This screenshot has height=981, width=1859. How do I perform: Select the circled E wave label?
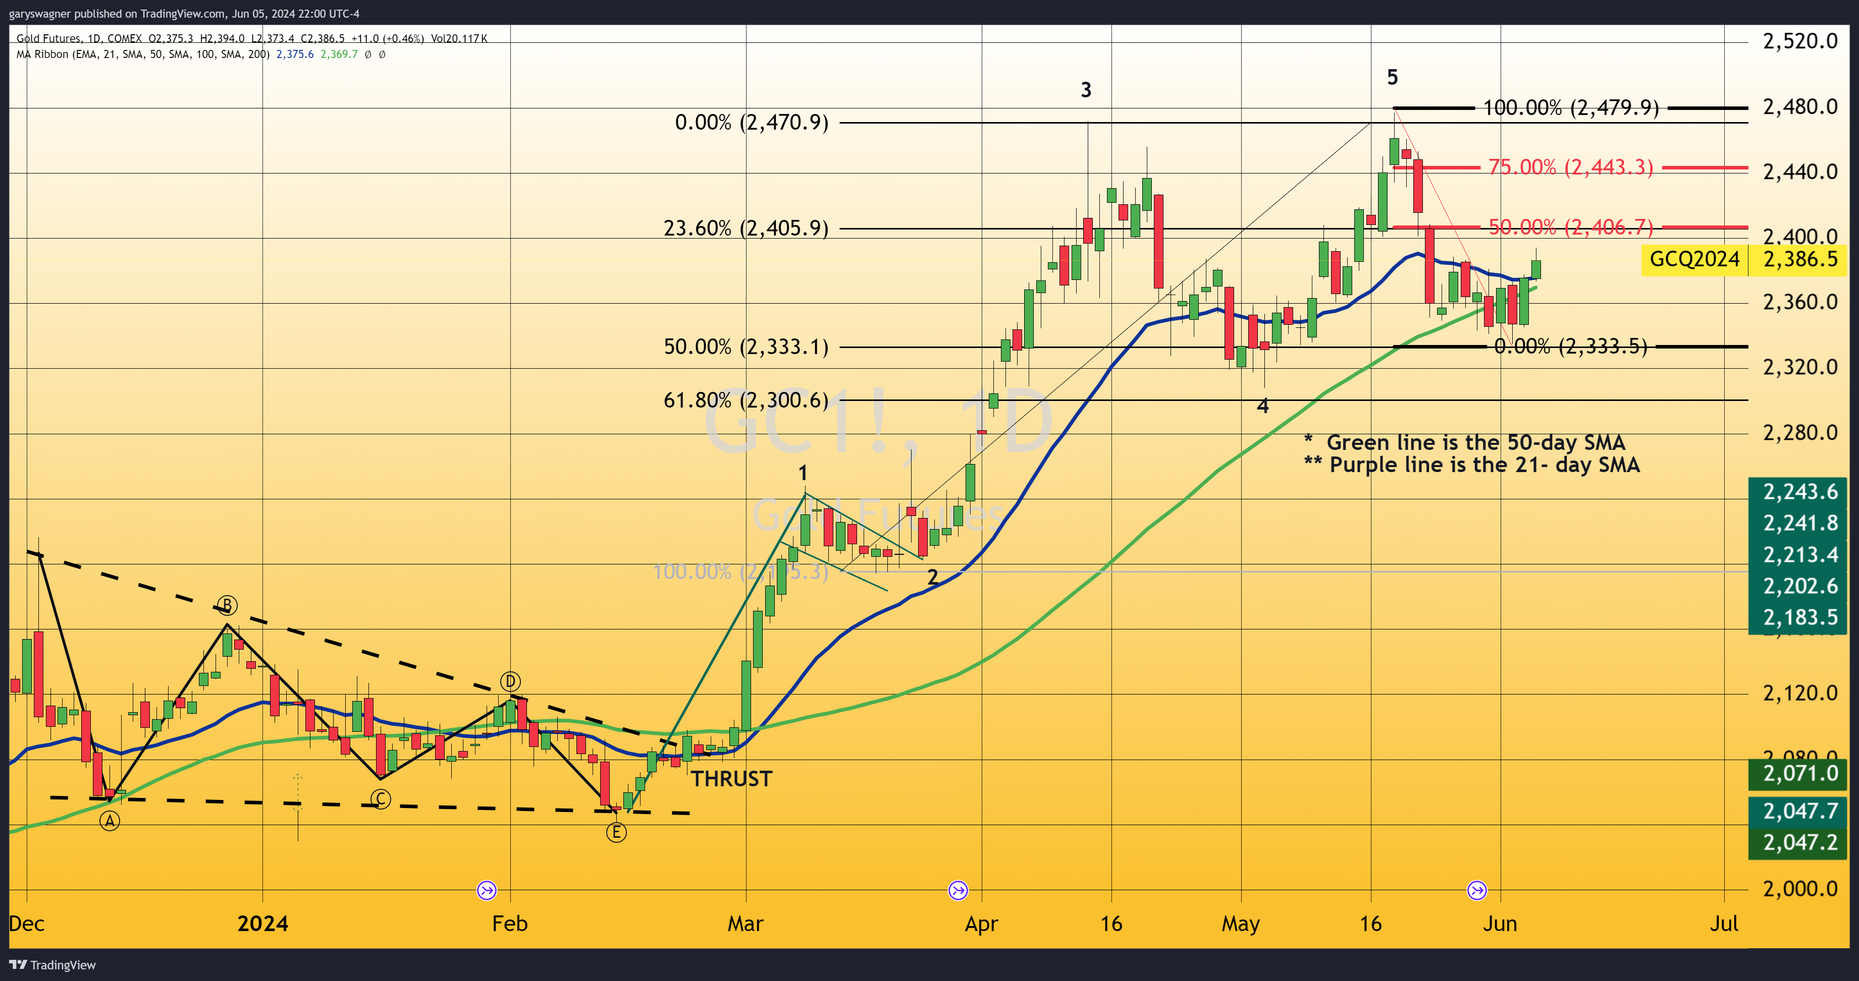tap(616, 832)
